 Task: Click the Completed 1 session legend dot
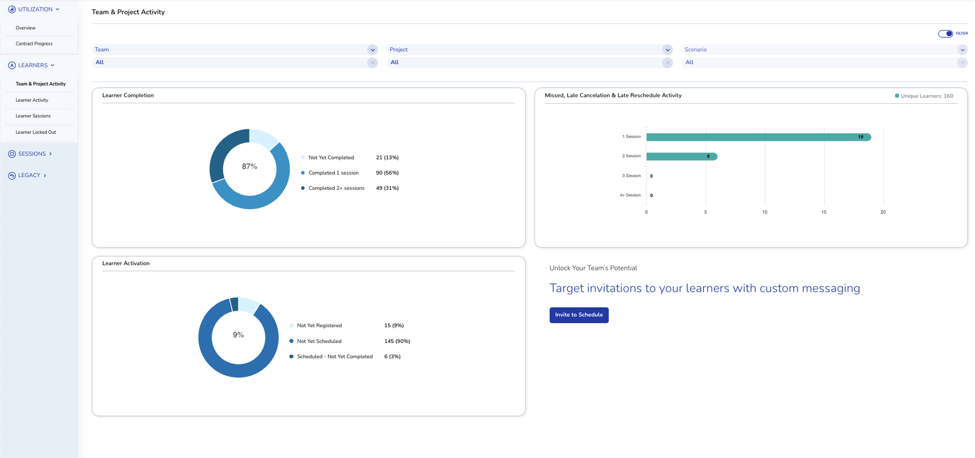tap(303, 173)
